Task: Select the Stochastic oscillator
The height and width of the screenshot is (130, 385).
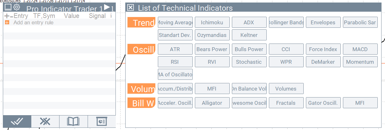Action: (x=249, y=62)
